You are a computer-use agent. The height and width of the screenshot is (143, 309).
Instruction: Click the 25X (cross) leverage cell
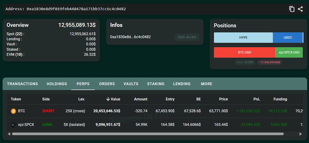click(x=75, y=111)
